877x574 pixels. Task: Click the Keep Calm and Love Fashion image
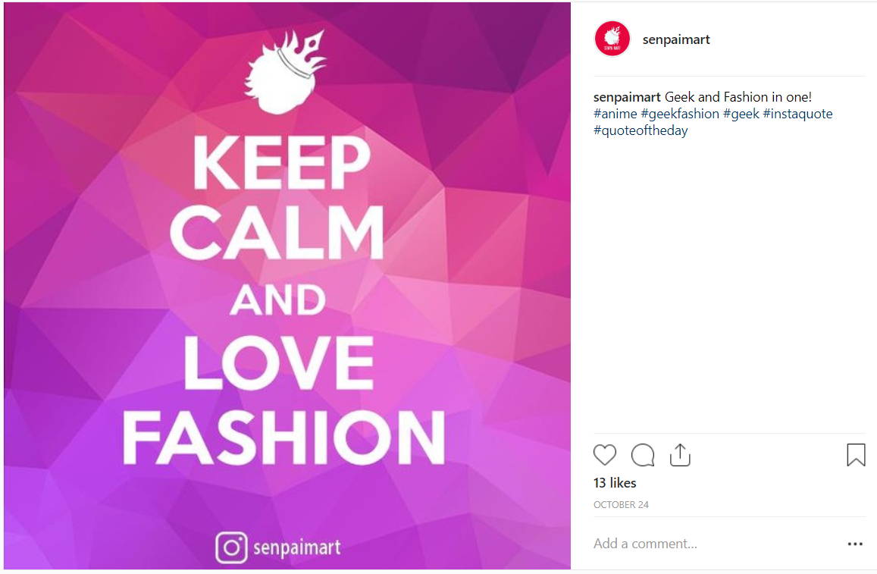point(287,286)
